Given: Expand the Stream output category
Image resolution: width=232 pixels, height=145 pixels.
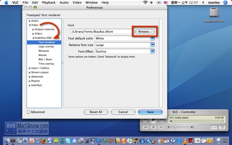Looking at the screenshot, I should click(x=30, y=72).
